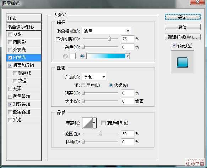Click the white glow color swatch
This screenshot has width=207, height=168.
(72, 56)
